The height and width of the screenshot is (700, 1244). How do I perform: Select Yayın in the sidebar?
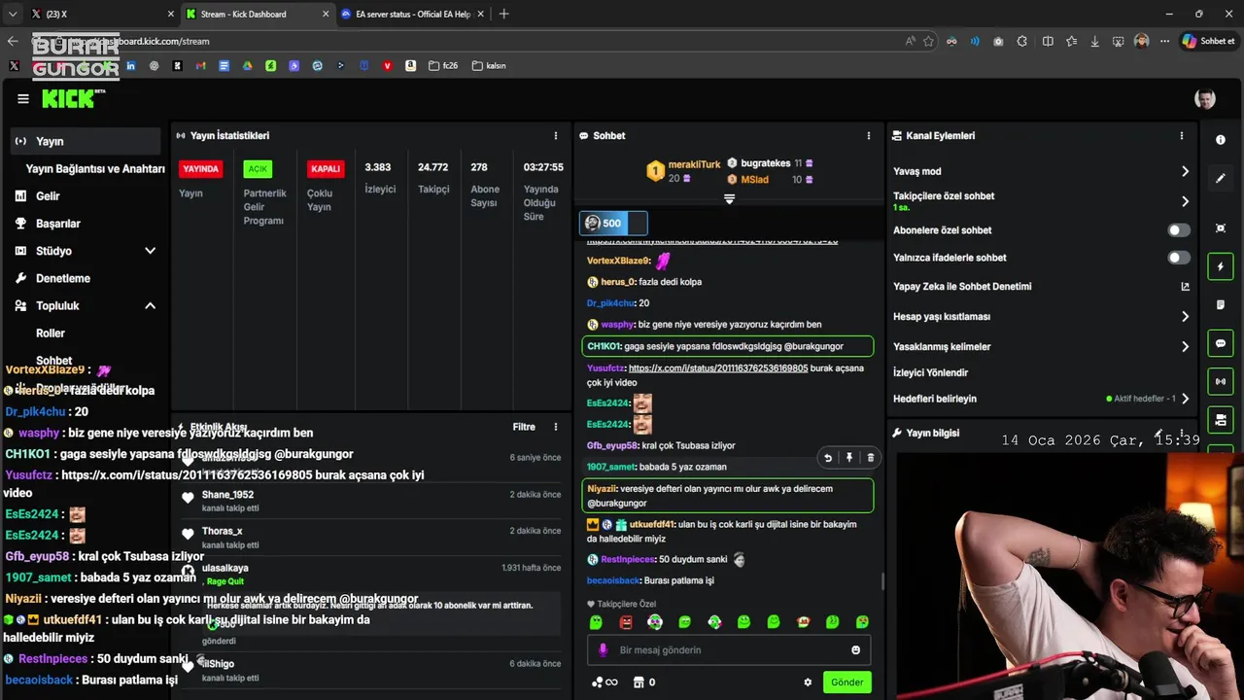86,141
